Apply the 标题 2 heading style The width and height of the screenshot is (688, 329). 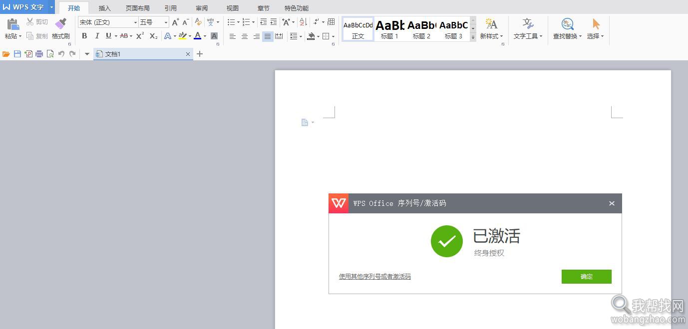click(x=422, y=29)
